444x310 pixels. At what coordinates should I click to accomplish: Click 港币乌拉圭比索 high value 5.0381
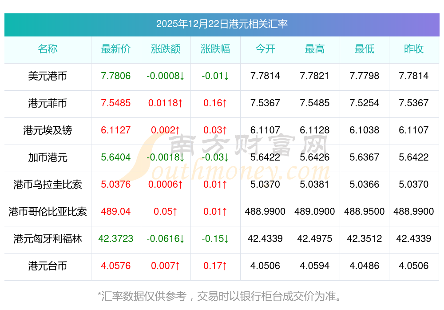point(315,185)
